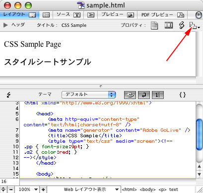Click the CSS Sample title field

point(74,25)
